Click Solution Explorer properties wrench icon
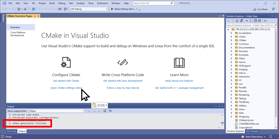The width and height of the screenshot is (279, 139). coord(265,21)
